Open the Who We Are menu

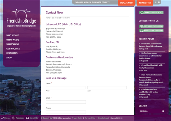[12, 35]
